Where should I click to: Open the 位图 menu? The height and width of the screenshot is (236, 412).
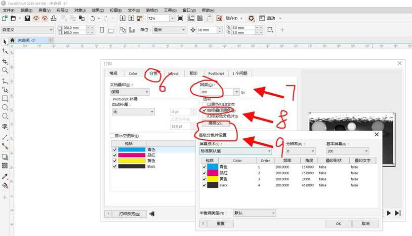coord(115,10)
